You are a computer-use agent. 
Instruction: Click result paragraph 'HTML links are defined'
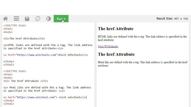(142, 38)
